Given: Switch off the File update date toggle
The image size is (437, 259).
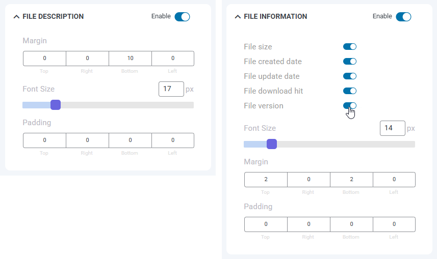Looking at the screenshot, I should 350,76.
